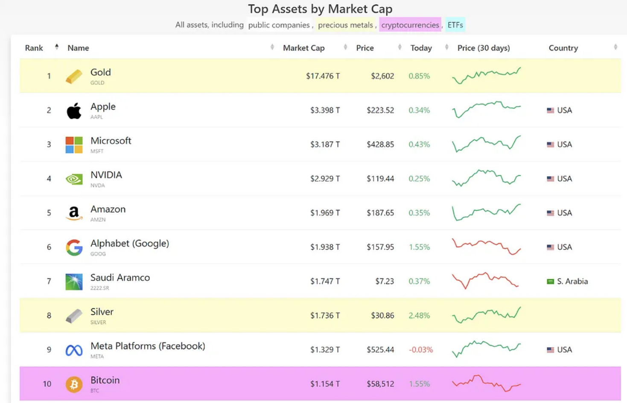Click the Amazon logo icon
Screen dimensions: 627x403
tap(74, 213)
